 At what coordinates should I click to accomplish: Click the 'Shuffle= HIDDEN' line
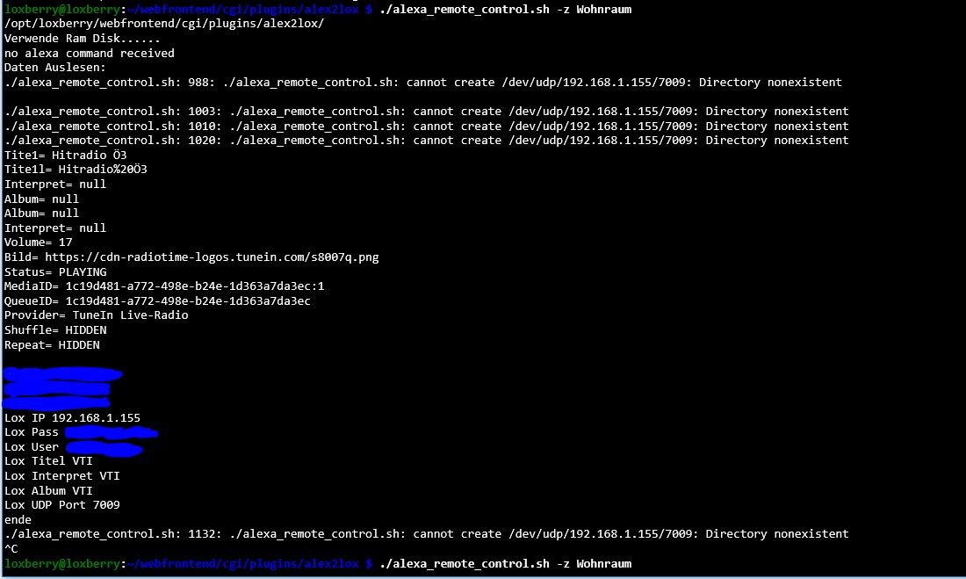coord(55,329)
